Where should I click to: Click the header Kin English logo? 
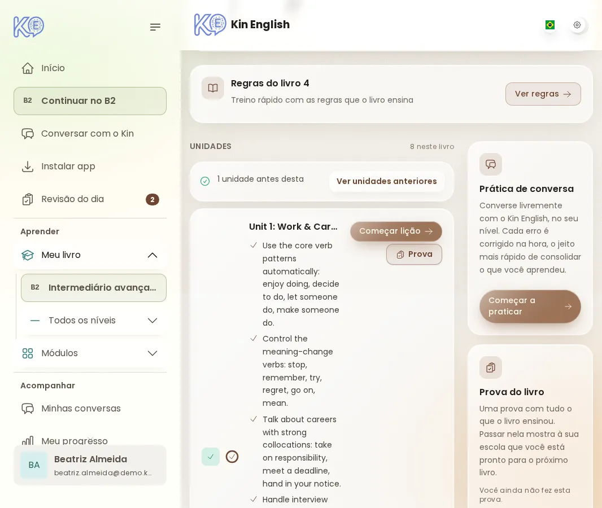(210, 25)
